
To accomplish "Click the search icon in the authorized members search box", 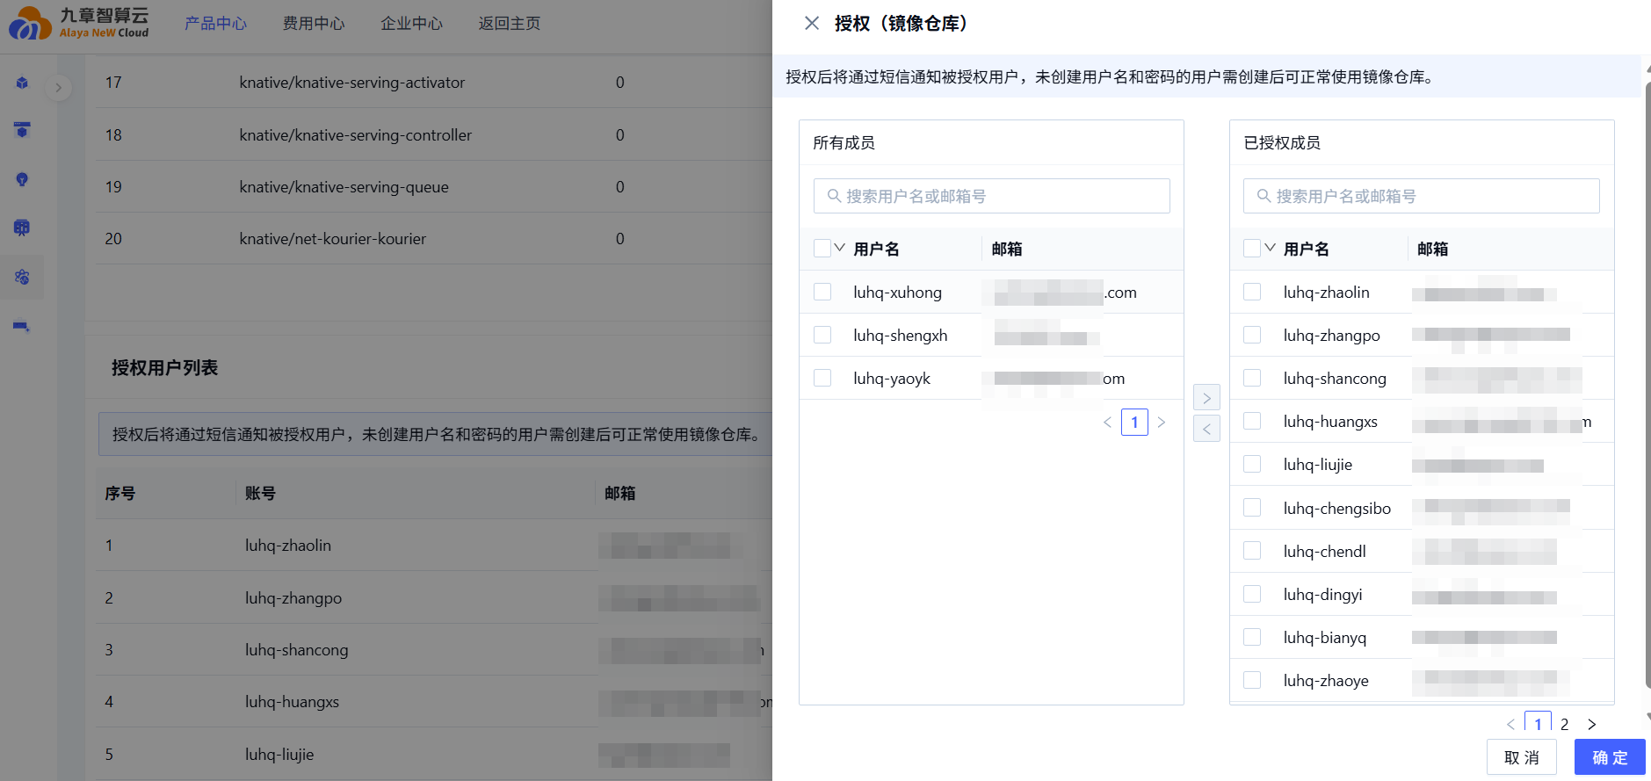I will 1264,196.
